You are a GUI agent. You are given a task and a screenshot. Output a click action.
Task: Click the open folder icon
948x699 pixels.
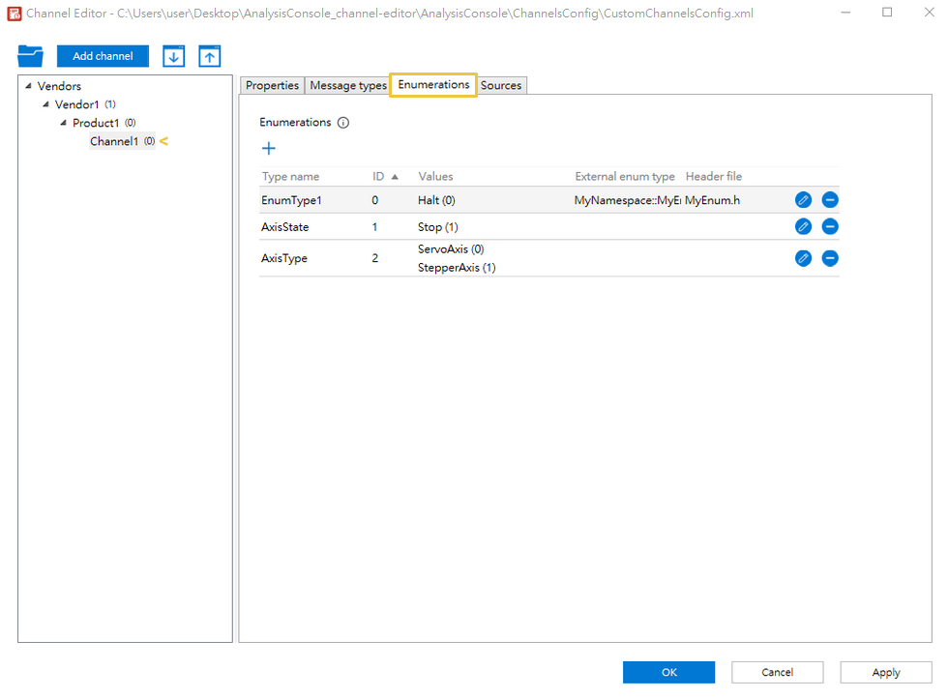(30, 56)
